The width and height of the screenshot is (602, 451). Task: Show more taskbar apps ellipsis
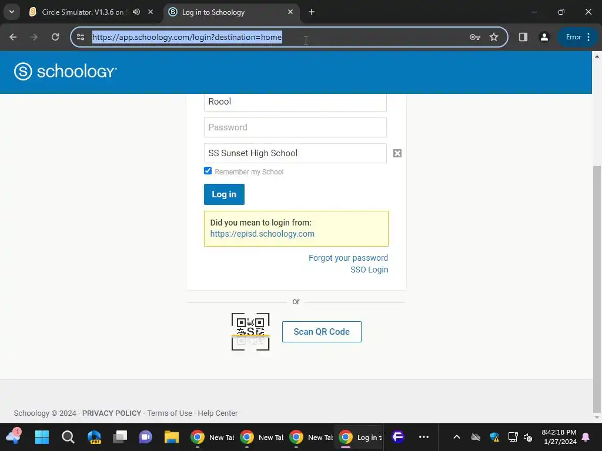click(424, 437)
